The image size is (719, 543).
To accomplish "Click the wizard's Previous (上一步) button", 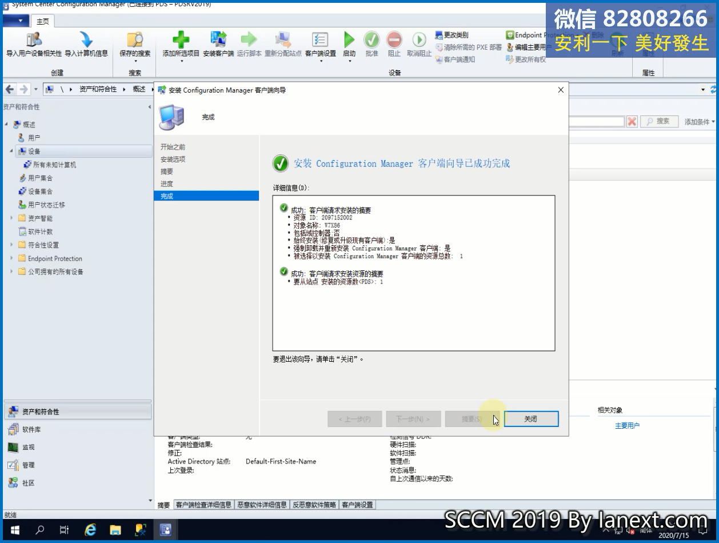I will [354, 419].
